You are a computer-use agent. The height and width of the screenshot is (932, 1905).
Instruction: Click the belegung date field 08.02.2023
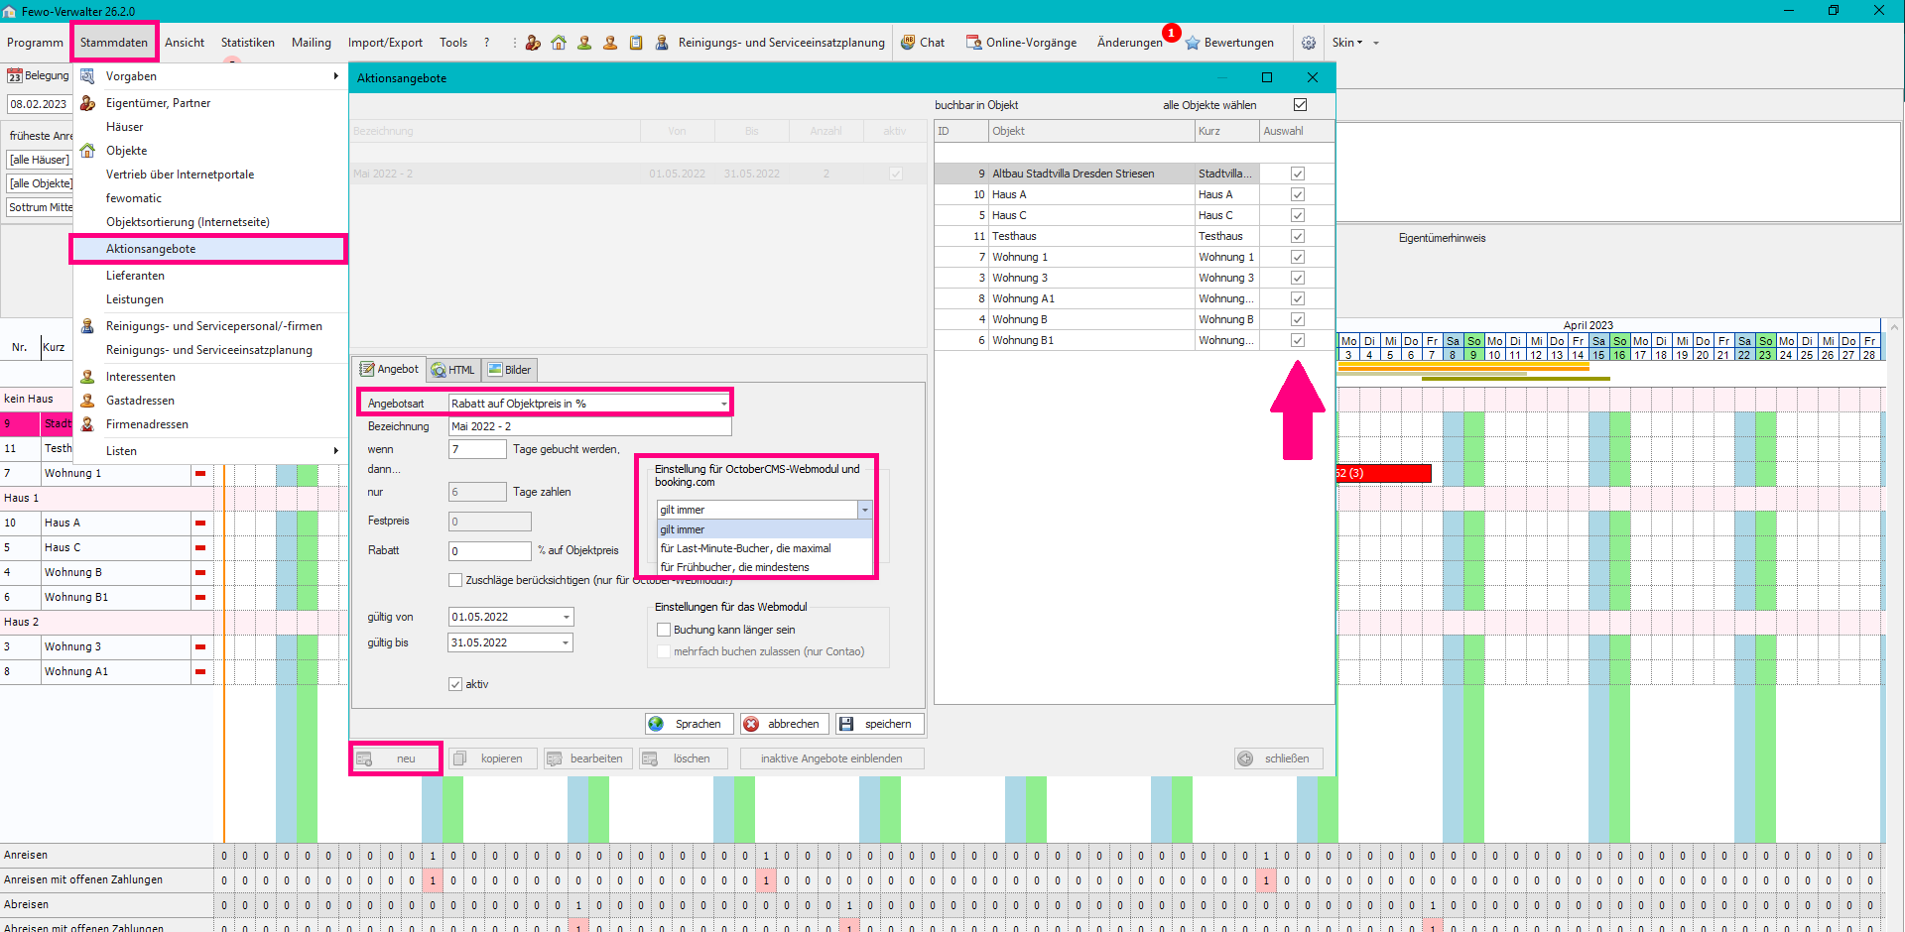tap(39, 104)
